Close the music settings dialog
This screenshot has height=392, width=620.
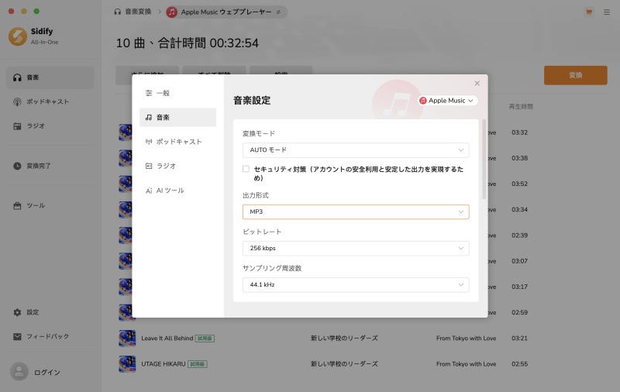pyautogui.click(x=477, y=83)
